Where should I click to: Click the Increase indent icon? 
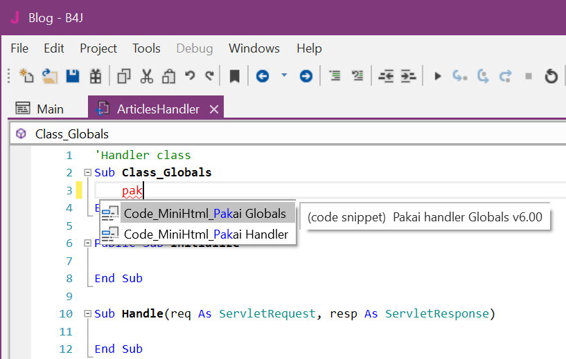coord(408,76)
